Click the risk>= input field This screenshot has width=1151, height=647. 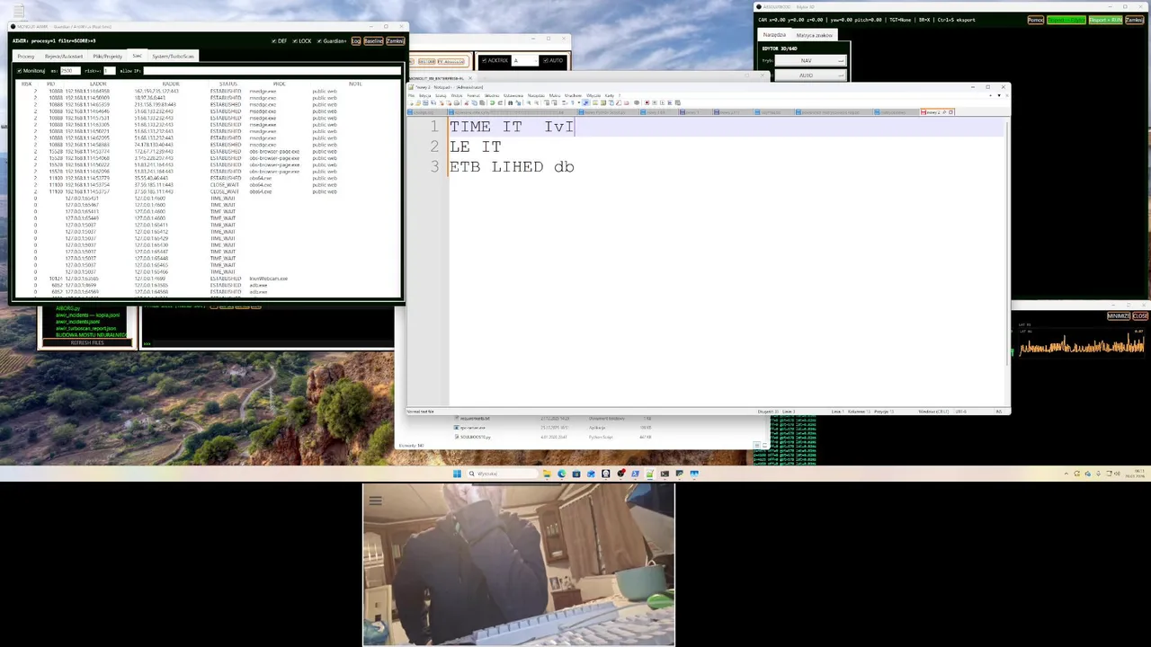click(x=110, y=70)
